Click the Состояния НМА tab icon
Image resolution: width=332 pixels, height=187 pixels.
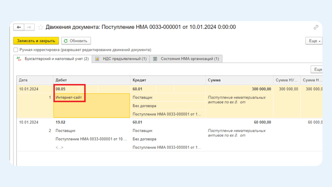coord(155,59)
